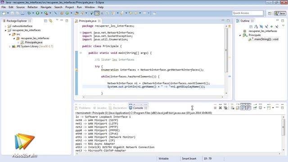Open the File menu
This screenshot has width=288, height=162.
(4, 7)
